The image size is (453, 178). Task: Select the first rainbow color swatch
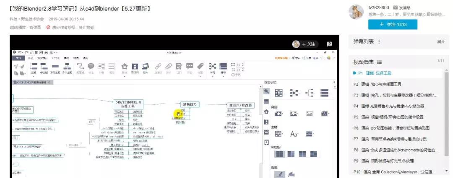279,154
